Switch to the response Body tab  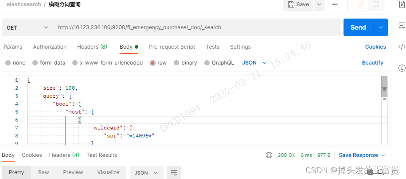click(8, 155)
